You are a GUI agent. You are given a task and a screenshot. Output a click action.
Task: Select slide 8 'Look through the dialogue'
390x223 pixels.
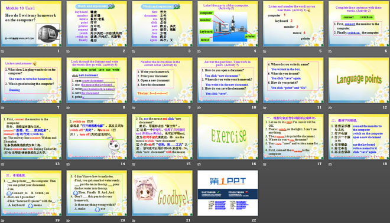pyautogui.click(x=96, y=80)
